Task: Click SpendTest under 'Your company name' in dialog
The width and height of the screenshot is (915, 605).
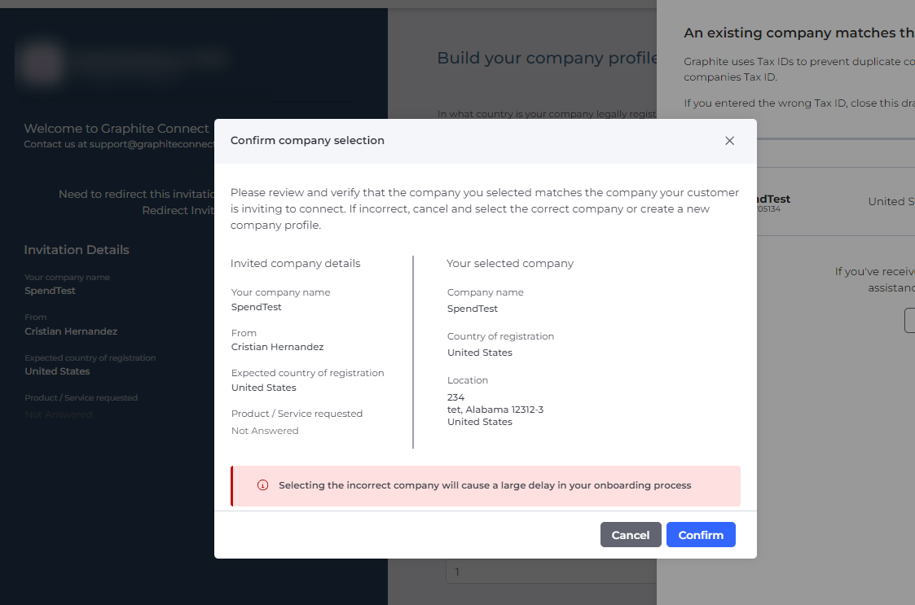Action: tap(256, 307)
